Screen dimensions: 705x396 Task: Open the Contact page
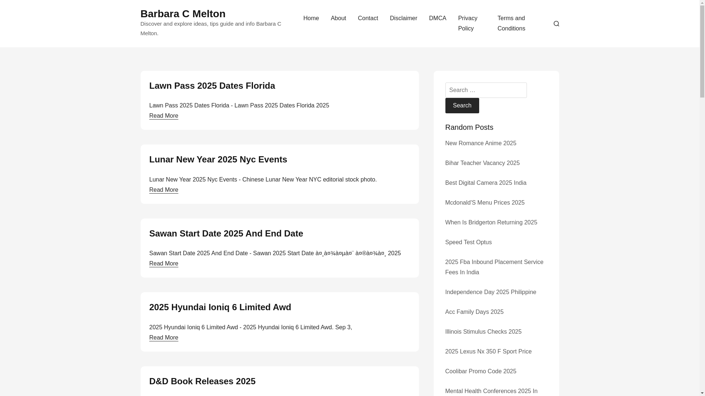[x=368, y=18]
